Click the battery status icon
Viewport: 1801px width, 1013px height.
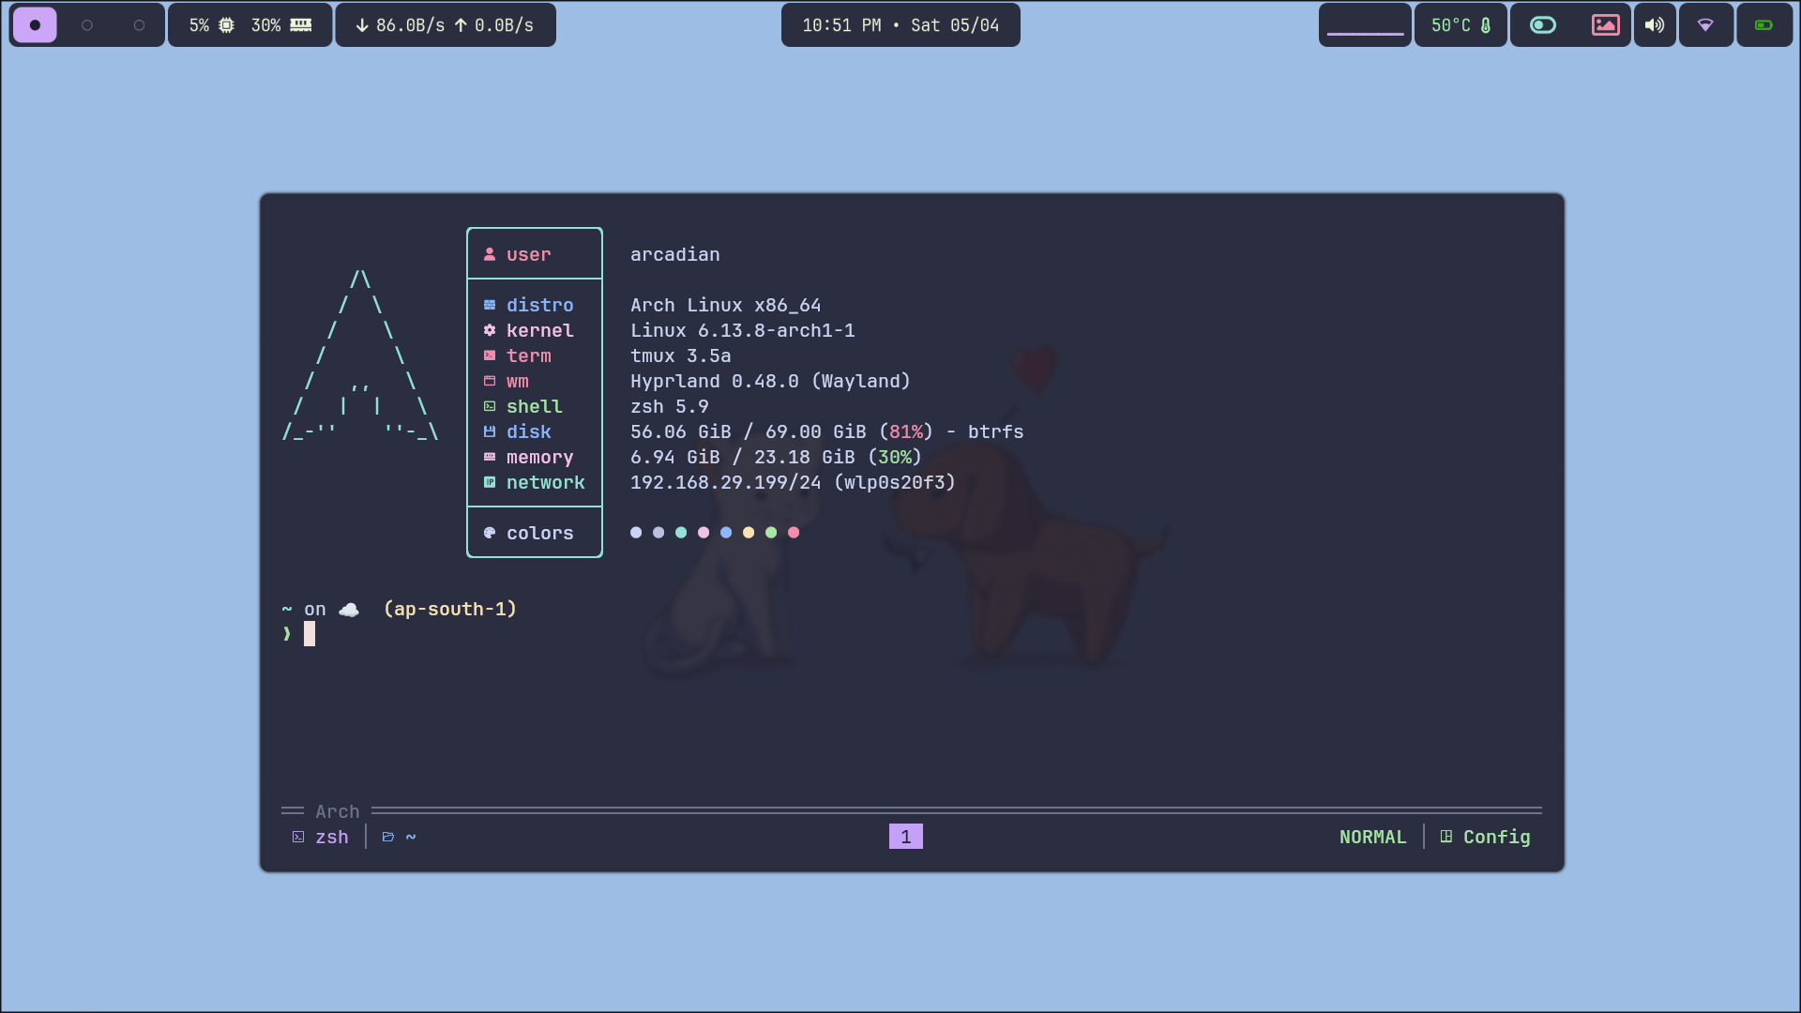coord(1763,25)
